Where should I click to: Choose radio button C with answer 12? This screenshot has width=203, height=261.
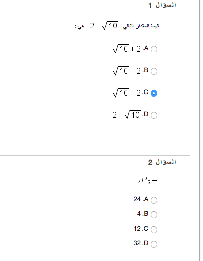click(154, 229)
